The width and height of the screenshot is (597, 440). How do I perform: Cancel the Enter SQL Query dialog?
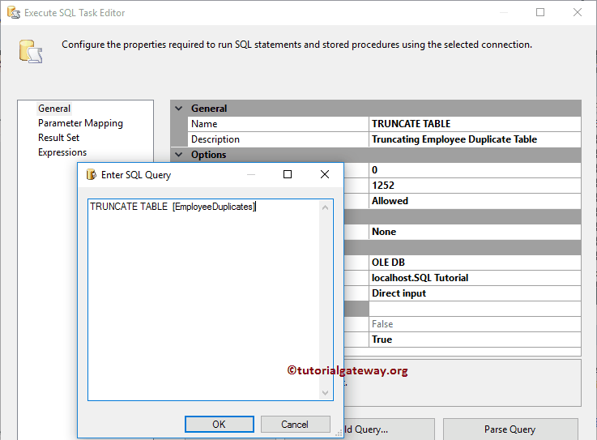tap(295, 424)
